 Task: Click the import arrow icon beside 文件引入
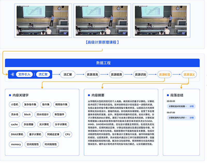(x=12, y=74)
